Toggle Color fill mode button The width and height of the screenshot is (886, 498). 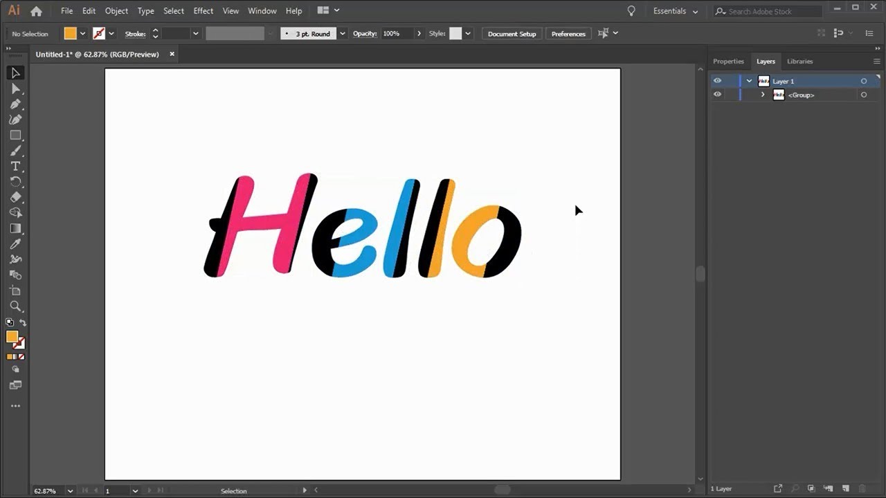click(10, 357)
